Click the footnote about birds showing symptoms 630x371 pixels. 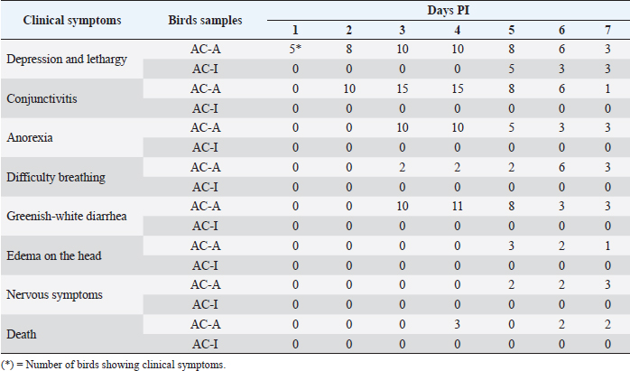[113, 364]
